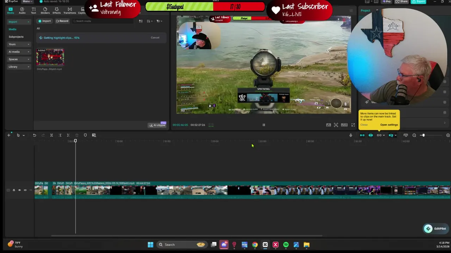Open the AI clipper tool
The width and height of the screenshot is (451, 253).
(x=157, y=125)
